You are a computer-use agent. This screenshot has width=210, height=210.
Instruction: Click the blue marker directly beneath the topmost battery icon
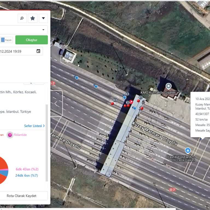125,98
